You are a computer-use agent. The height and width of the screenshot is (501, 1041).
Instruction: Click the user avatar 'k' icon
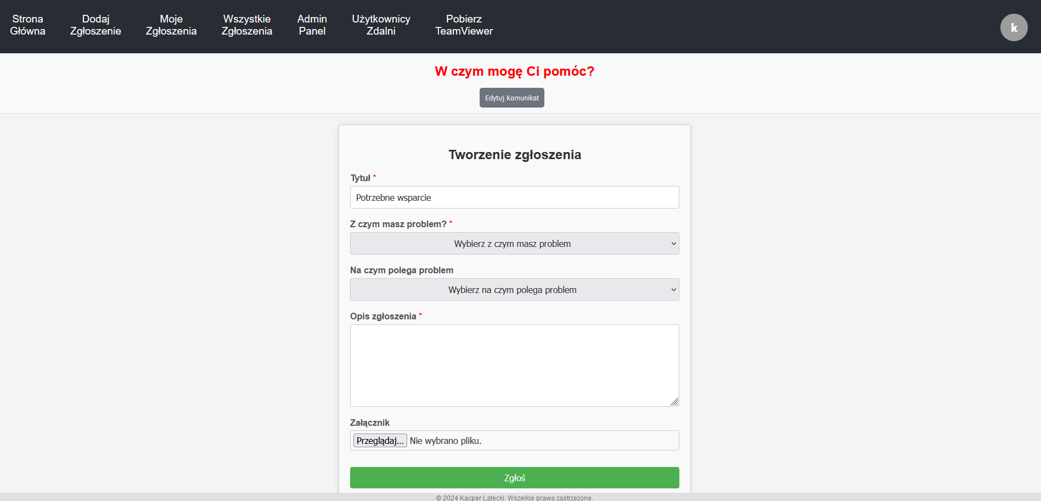(1014, 27)
